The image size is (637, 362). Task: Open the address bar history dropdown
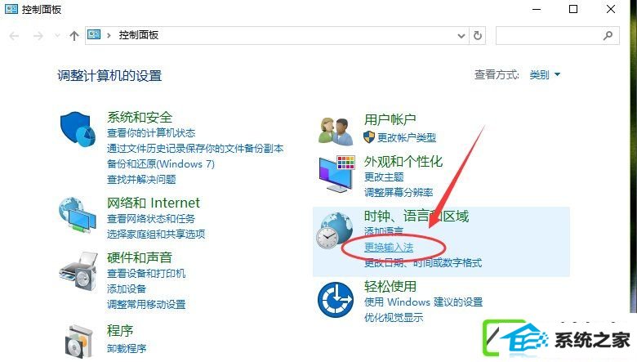(x=461, y=36)
